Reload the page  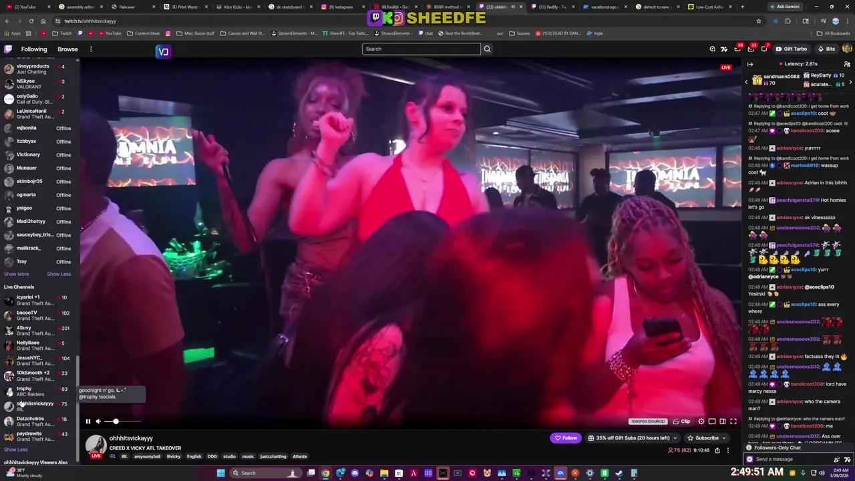[31, 21]
